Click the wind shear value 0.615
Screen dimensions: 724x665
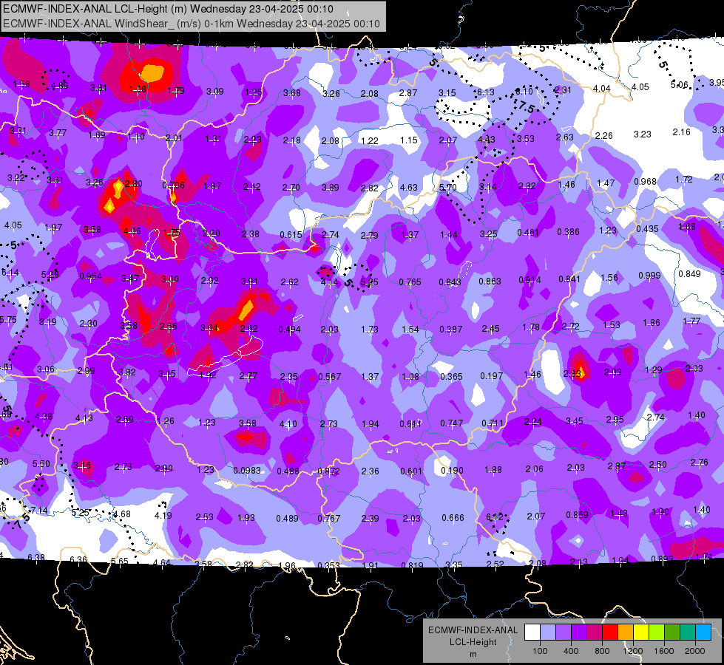click(x=291, y=234)
